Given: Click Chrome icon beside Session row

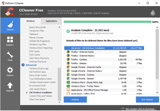Looking at the screenshot, I should tap(68, 79).
